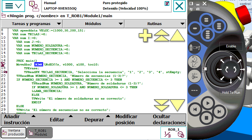The image size is (252, 140).
Task: Click the three-bar programmable key
Action: tap(219, 26)
